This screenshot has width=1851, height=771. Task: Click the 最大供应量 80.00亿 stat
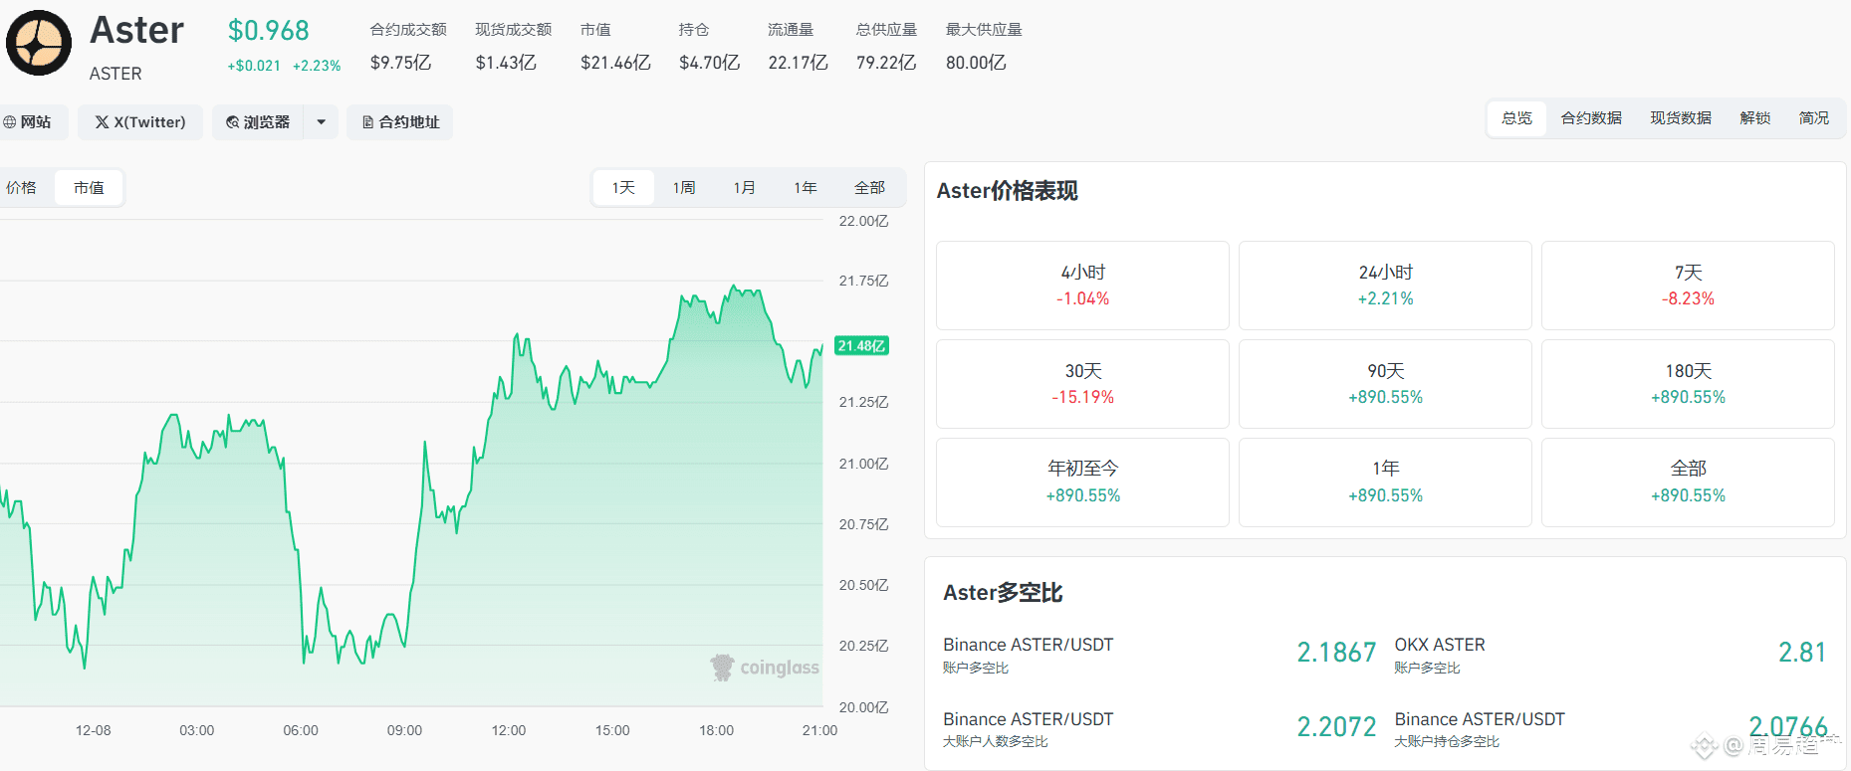pos(984,46)
